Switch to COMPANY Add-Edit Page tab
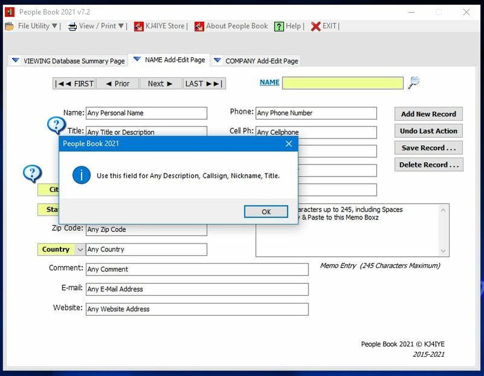Viewport: 484px width, 376px height. pyautogui.click(x=256, y=61)
